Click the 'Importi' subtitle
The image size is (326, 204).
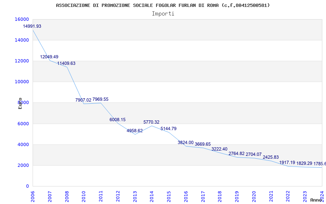point(163,14)
